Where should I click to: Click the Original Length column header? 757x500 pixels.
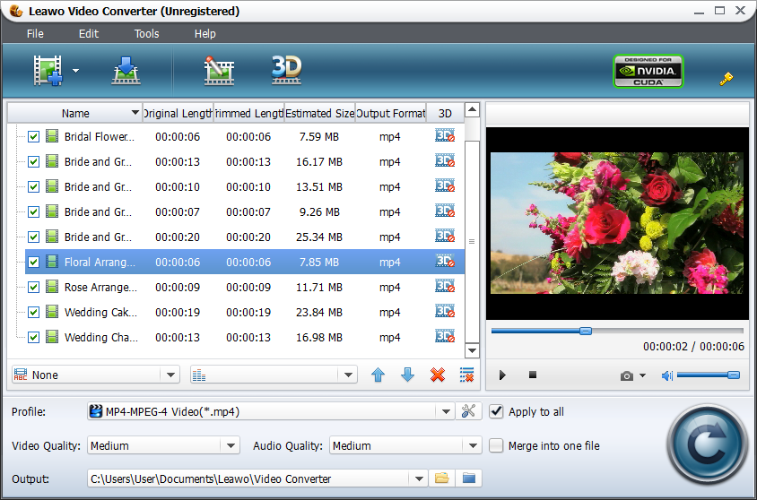tap(178, 113)
